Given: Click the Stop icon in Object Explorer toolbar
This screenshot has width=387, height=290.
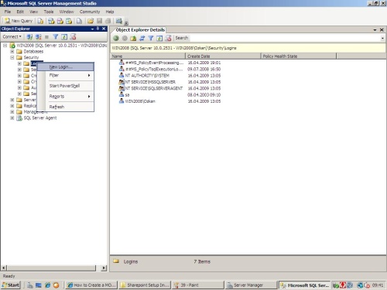Looking at the screenshot, I should click(46, 37).
